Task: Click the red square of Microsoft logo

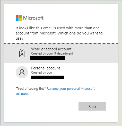Action: [x=17, y=16]
